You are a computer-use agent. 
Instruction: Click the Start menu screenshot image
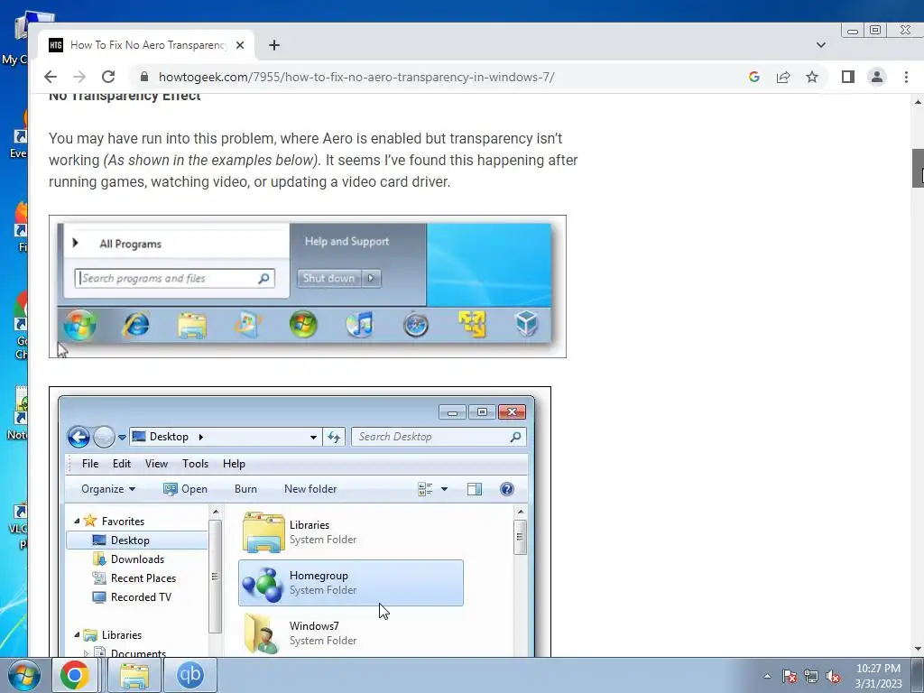[x=308, y=286]
